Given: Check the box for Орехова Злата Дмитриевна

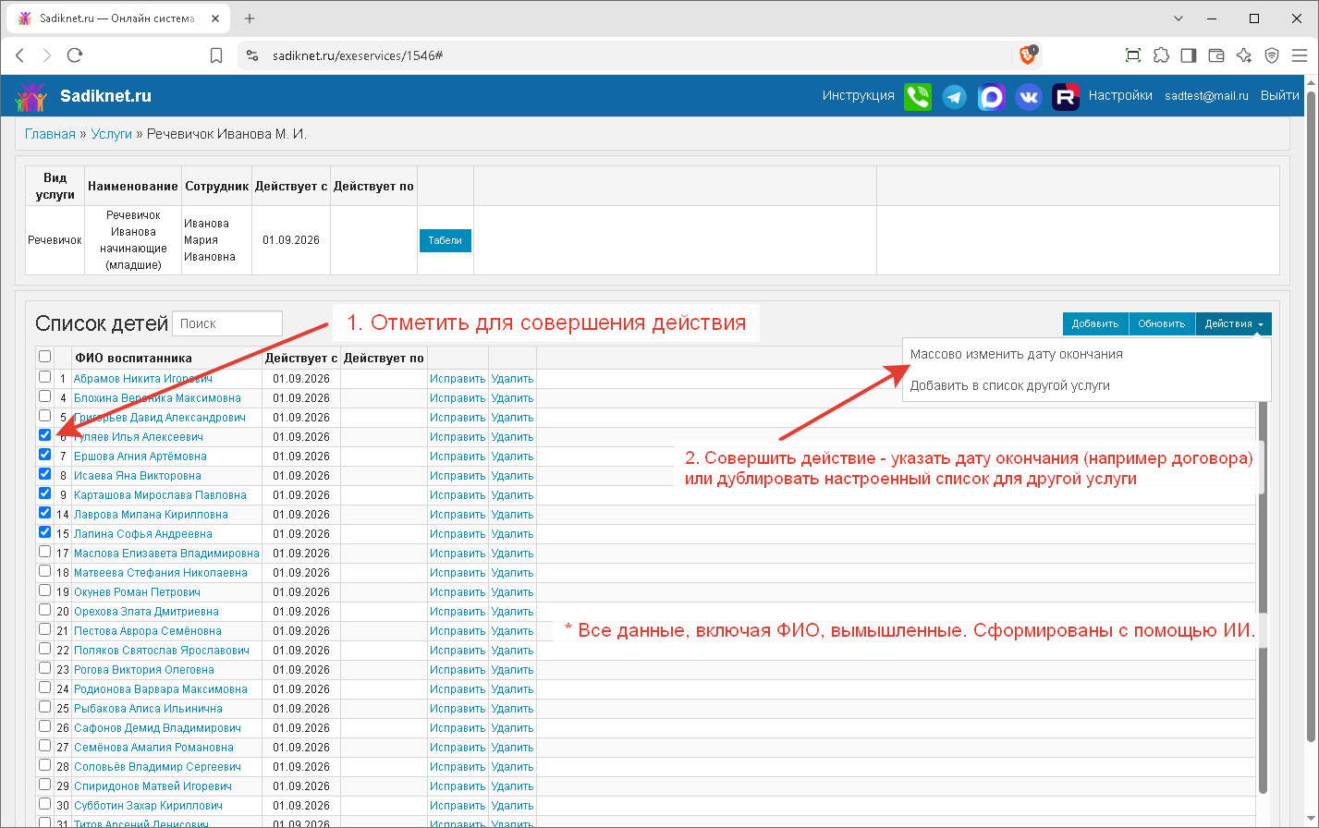Looking at the screenshot, I should click(x=44, y=610).
